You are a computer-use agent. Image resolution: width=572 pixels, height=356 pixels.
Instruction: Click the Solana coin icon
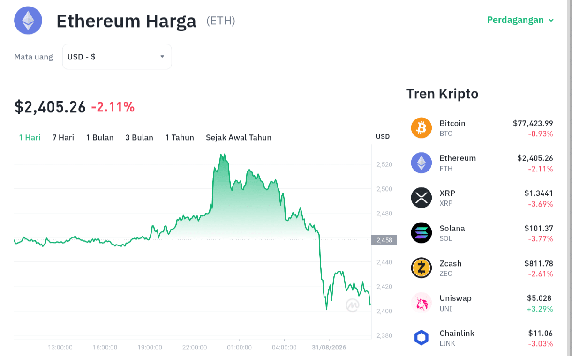pos(421,233)
